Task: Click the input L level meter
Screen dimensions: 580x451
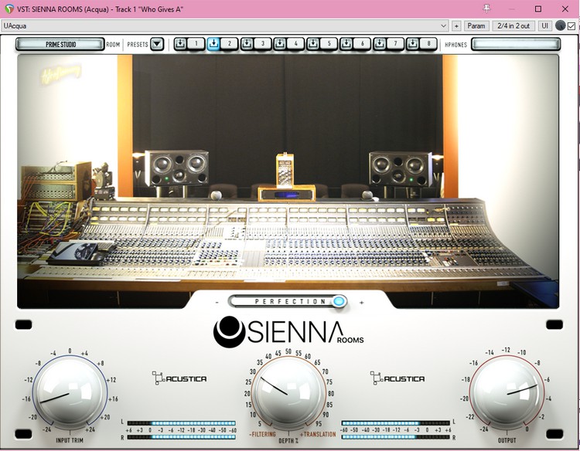Action: tap(181, 423)
